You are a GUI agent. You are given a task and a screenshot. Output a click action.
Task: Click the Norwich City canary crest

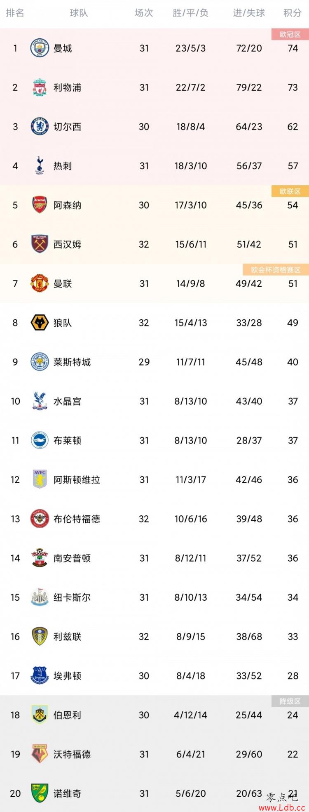click(x=40, y=793)
